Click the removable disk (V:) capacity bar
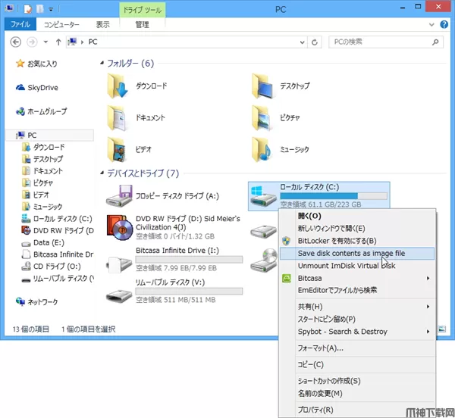This screenshot has height=418, width=455. [x=189, y=291]
